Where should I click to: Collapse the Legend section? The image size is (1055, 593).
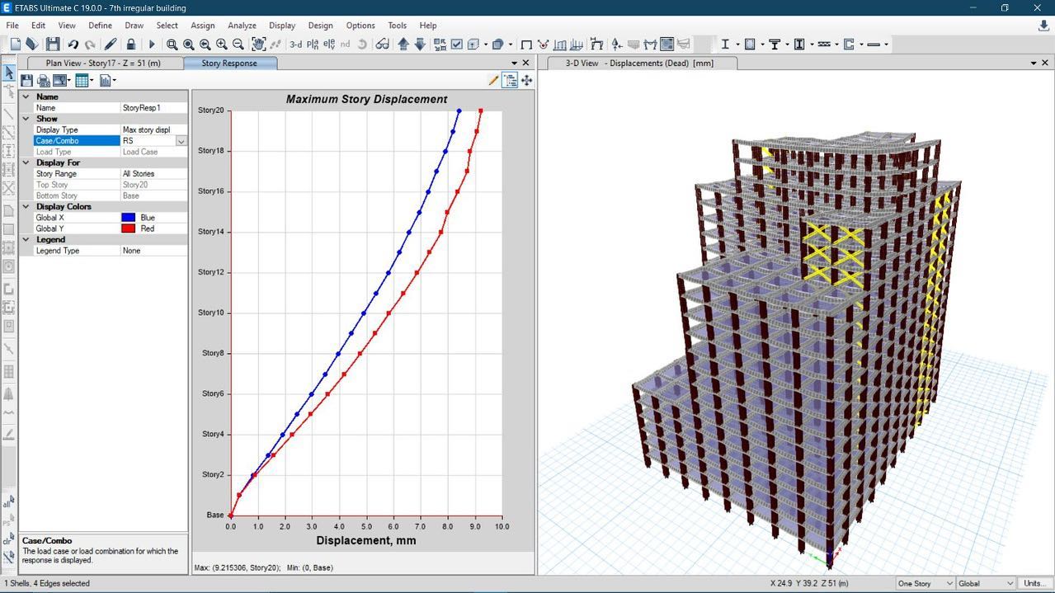pos(26,239)
